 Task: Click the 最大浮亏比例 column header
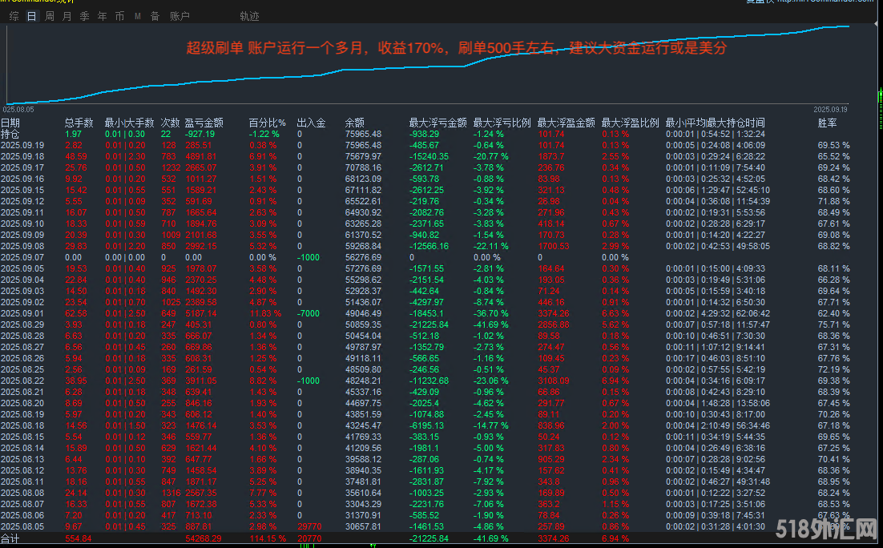pos(502,123)
